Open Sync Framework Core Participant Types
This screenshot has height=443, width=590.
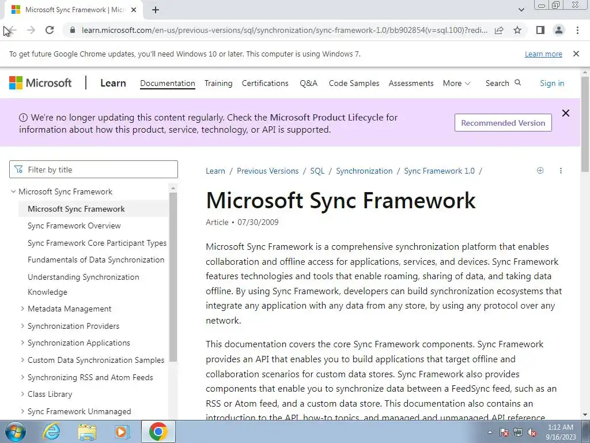(x=97, y=243)
